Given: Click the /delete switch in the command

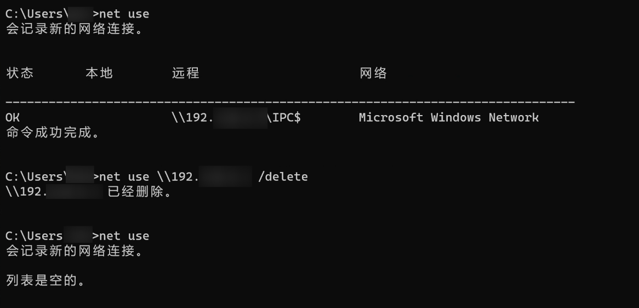Looking at the screenshot, I should click(283, 177).
